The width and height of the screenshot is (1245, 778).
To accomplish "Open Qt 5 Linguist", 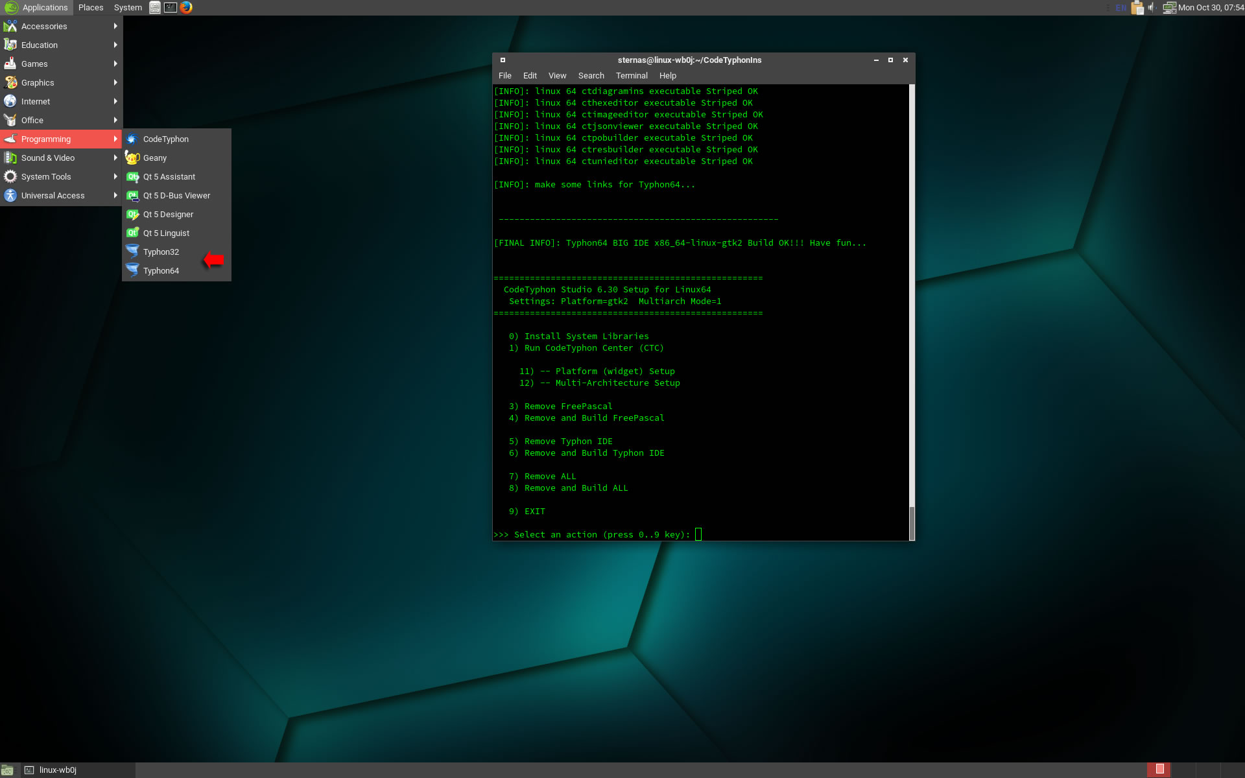I will tap(176, 233).
